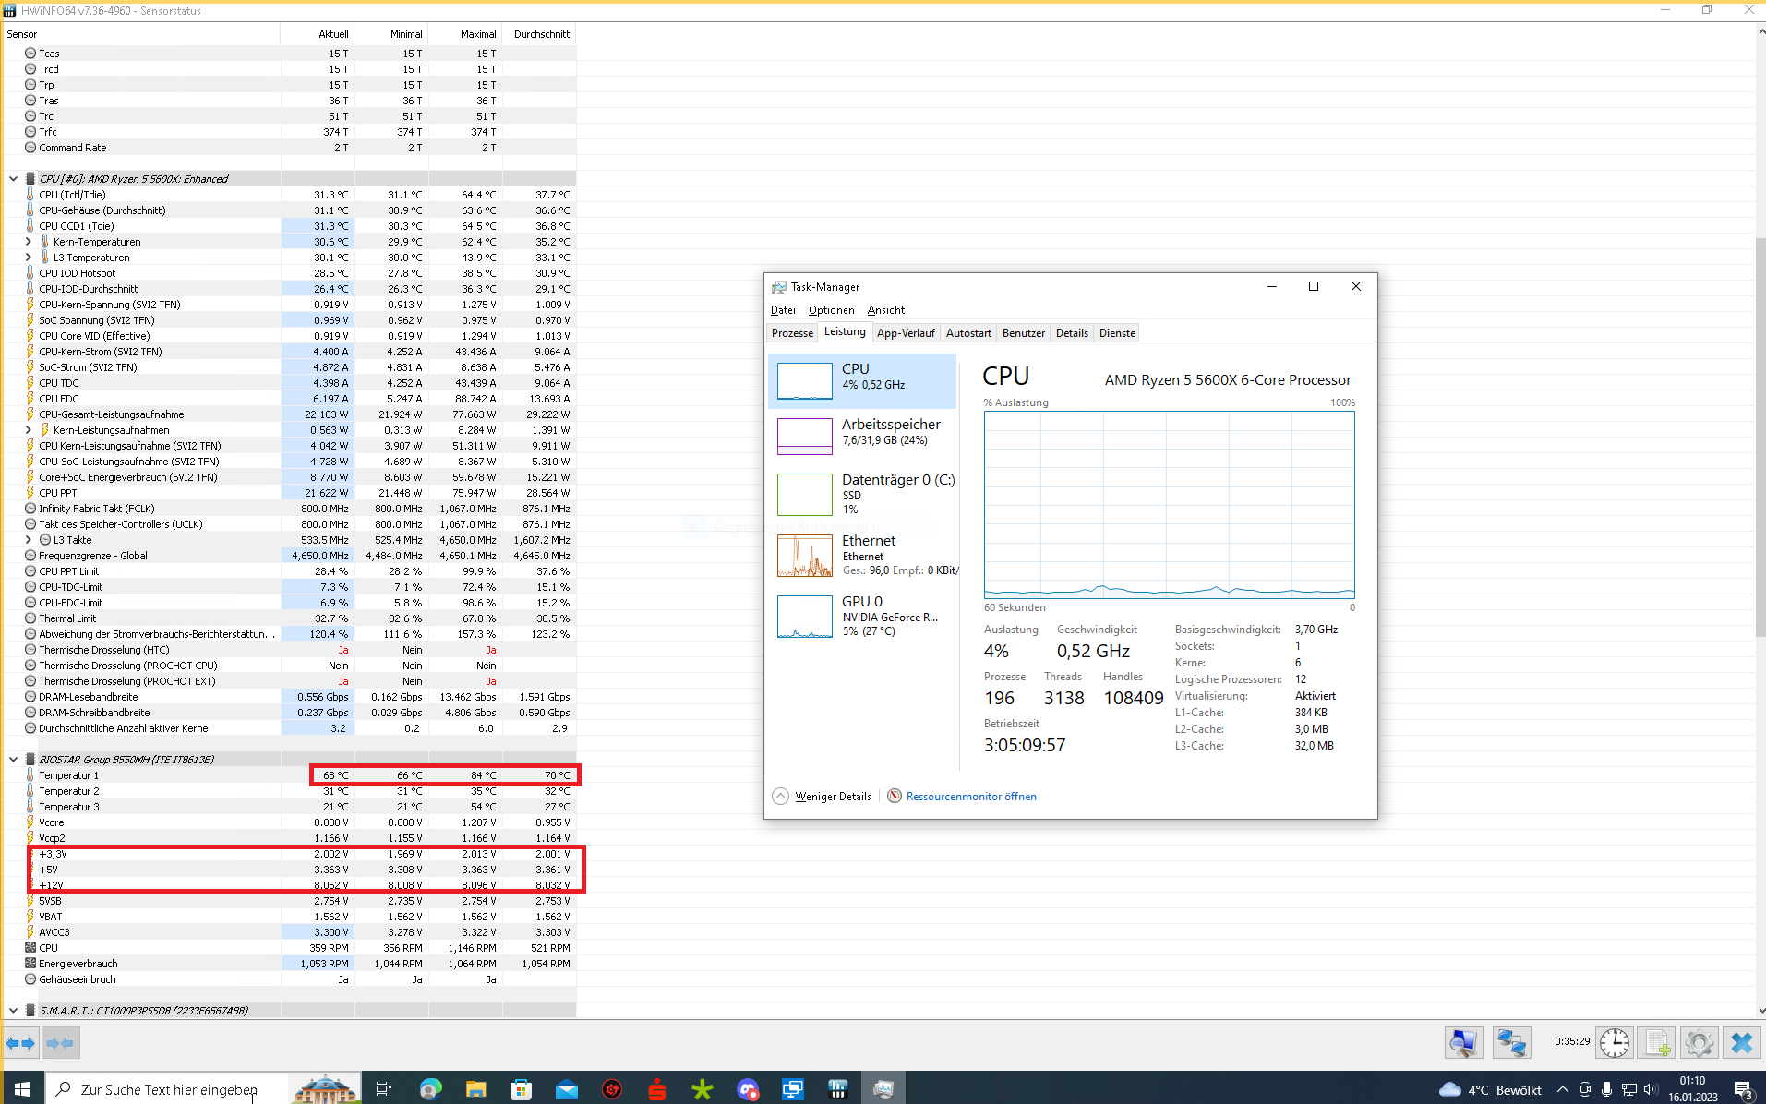The width and height of the screenshot is (1766, 1104).
Task: Click the CPU utilization graph in Task-Manager
Action: (1169, 505)
